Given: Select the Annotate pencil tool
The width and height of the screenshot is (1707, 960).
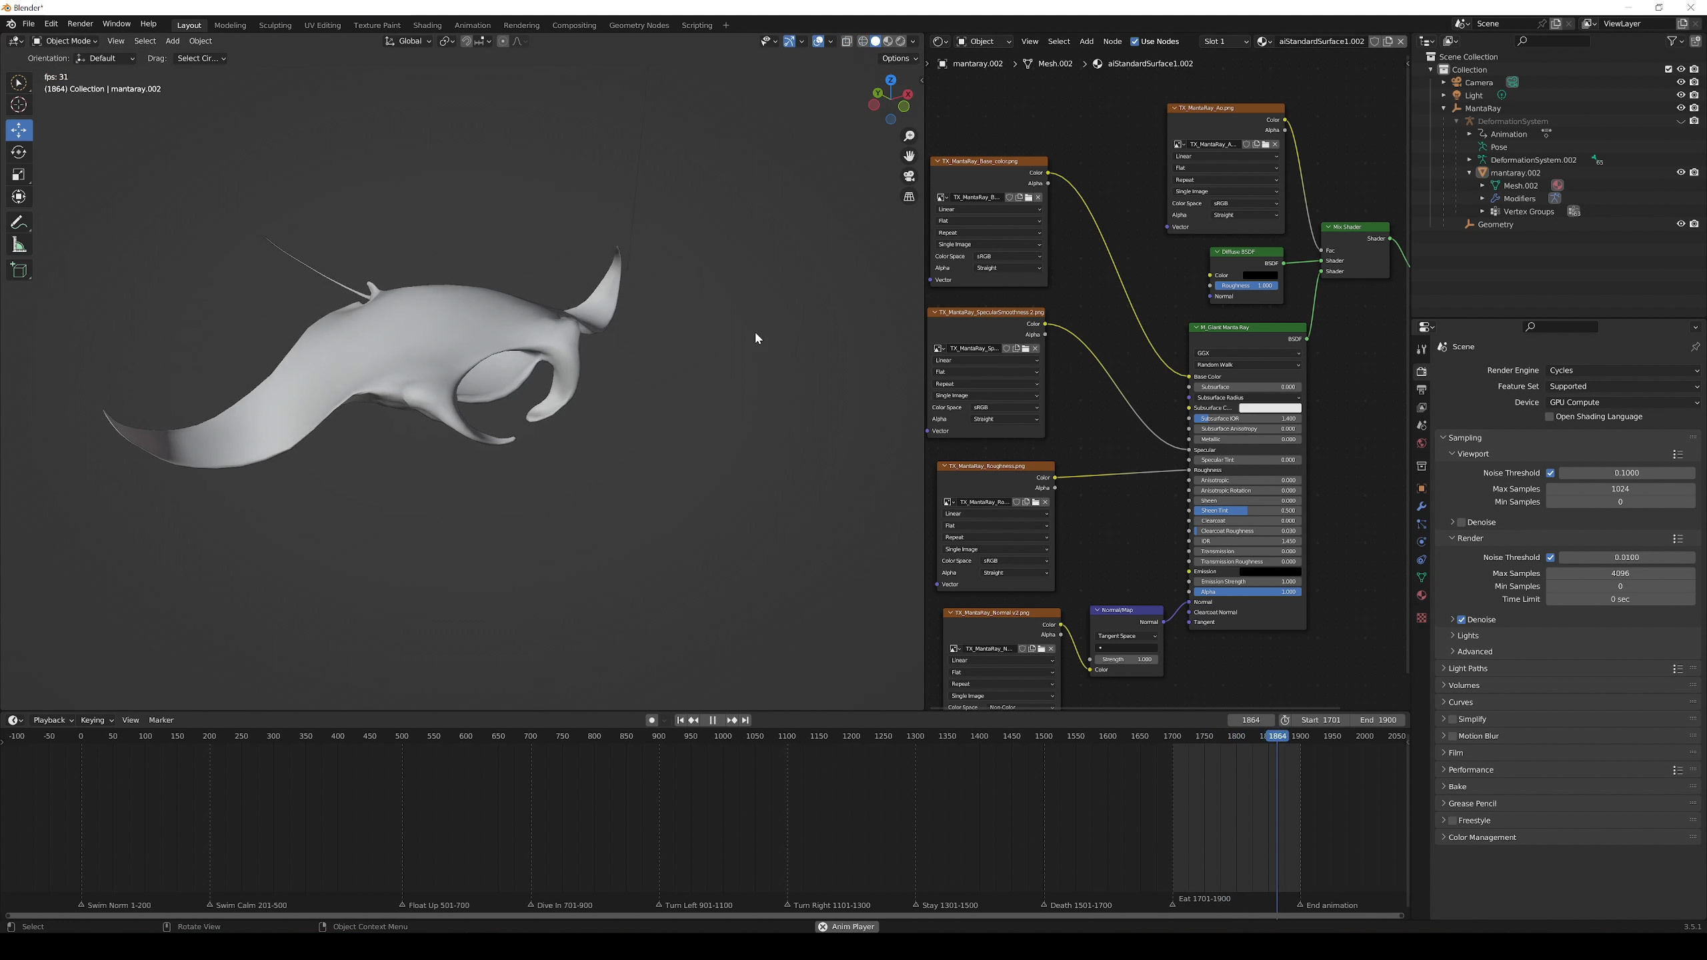Looking at the screenshot, I should tap(19, 222).
